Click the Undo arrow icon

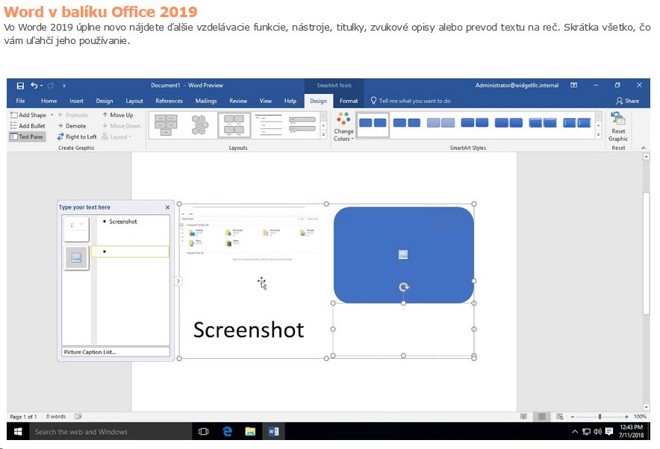tap(34, 86)
